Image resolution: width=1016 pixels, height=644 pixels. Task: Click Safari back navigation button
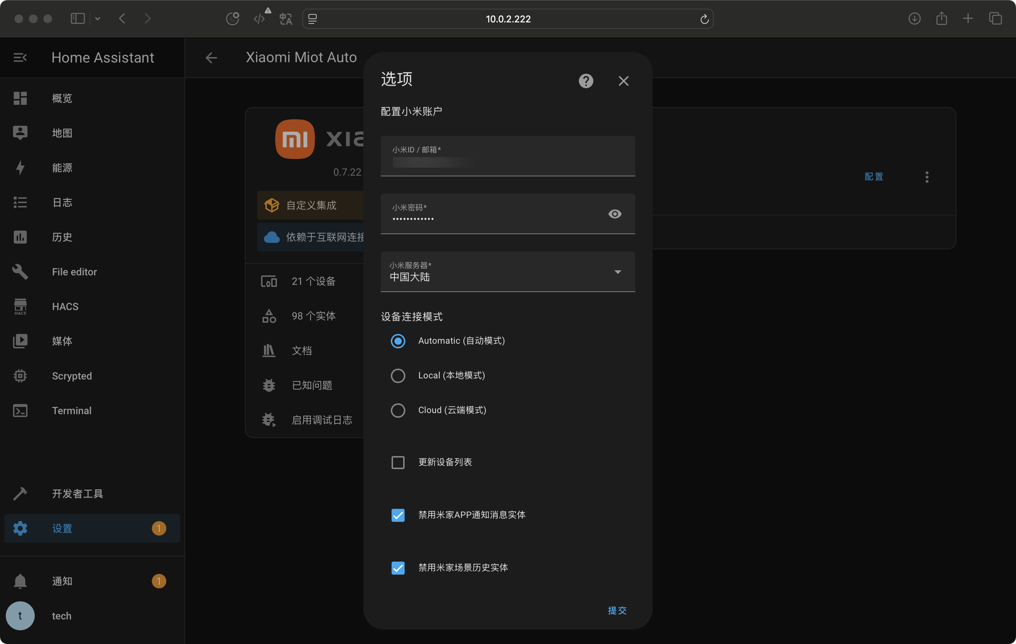122,18
